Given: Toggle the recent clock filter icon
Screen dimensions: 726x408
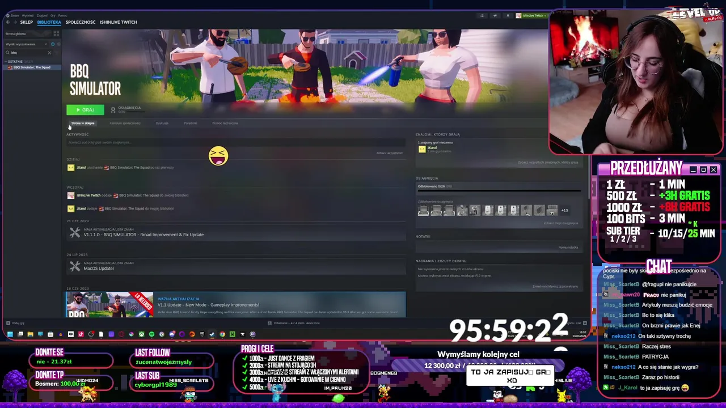Looking at the screenshot, I should pyautogui.click(x=52, y=44).
